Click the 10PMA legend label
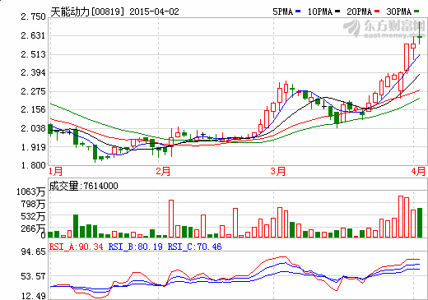 coord(319,12)
